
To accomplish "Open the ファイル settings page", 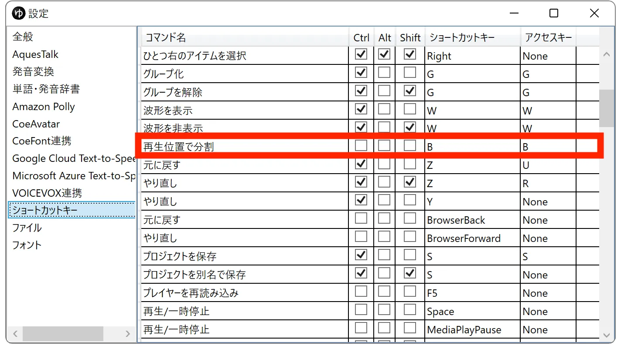I will tap(27, 228).
